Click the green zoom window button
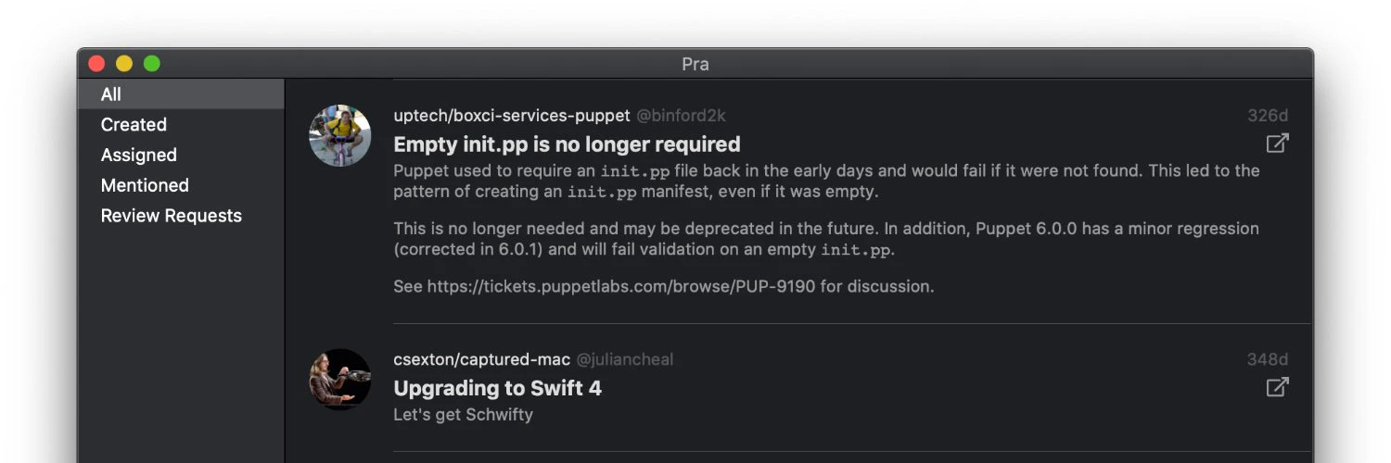This screenshot has height=463, width=1391. click(152, 64)
